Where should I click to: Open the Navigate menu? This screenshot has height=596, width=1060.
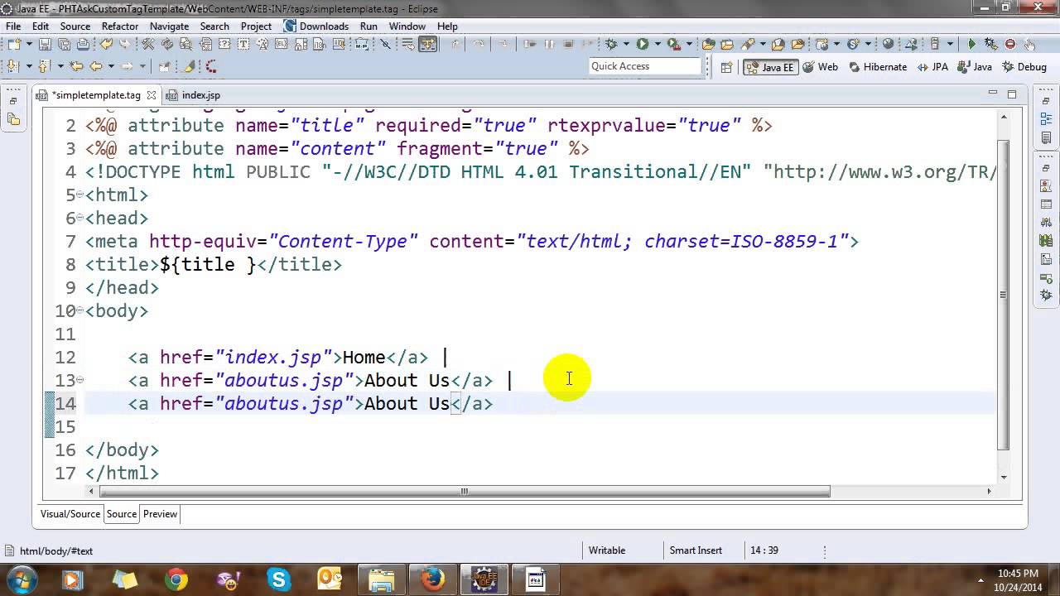pyautogui.click(x=170, y=26)
